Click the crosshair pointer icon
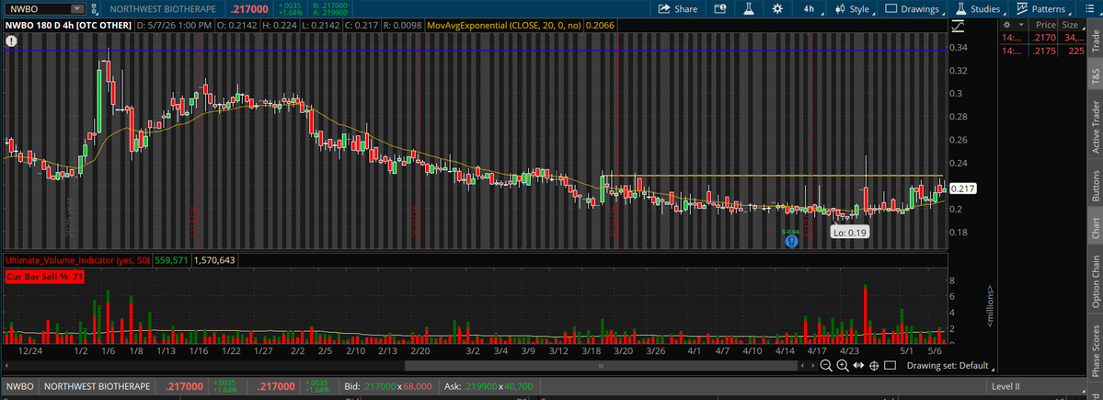This screenshot has height=400, width=1103. pos(874,366)
